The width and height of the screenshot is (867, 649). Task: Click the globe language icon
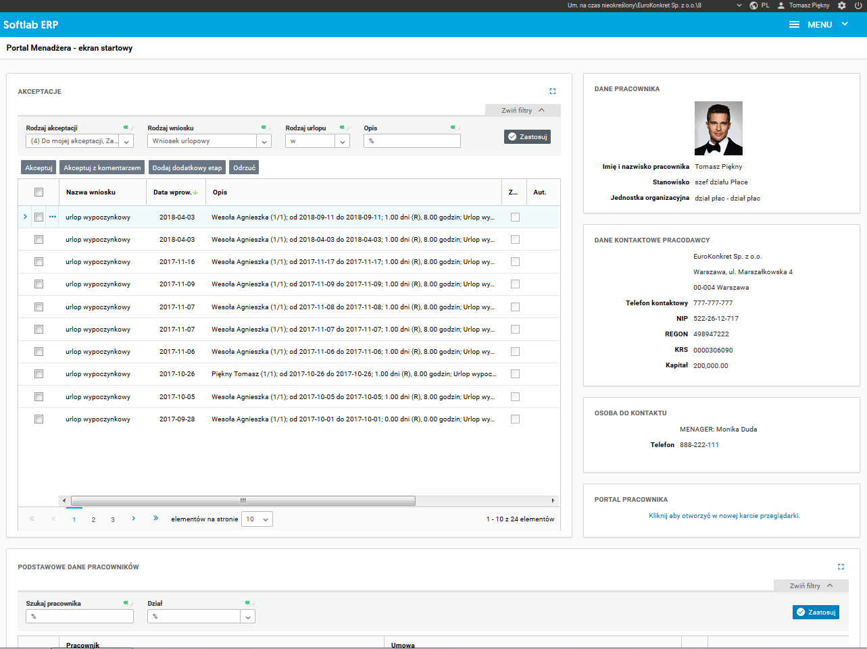[x=753, y=5]
